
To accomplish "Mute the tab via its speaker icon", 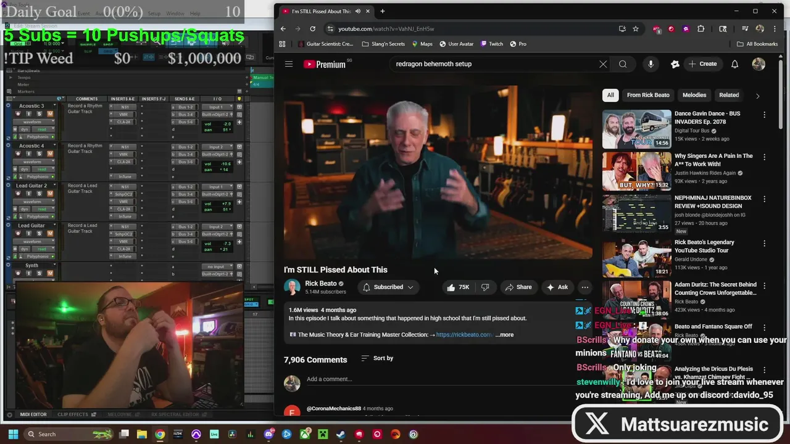I will pyautogui.click(x=358, y=11).
